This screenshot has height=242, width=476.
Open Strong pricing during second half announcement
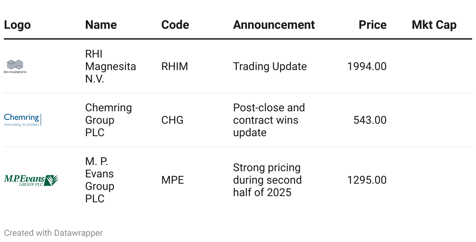point(267,180)
